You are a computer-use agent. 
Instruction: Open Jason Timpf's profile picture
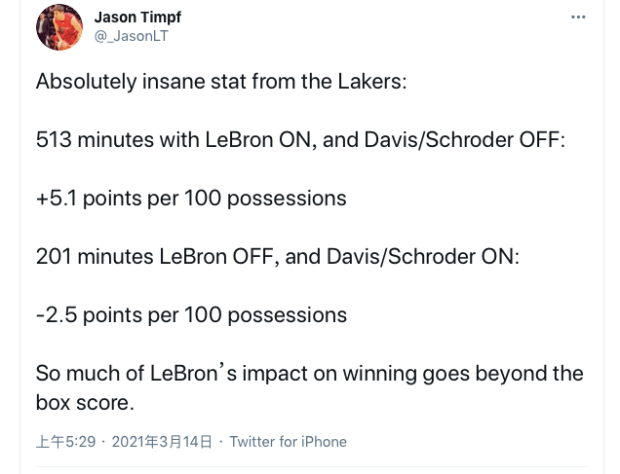[59, 27]
